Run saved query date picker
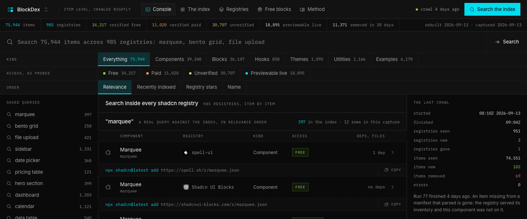The image size is (527, 219). click(49, 161)
